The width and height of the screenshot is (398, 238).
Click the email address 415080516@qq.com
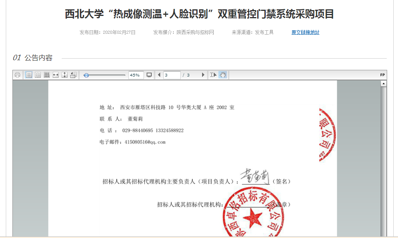145,142
